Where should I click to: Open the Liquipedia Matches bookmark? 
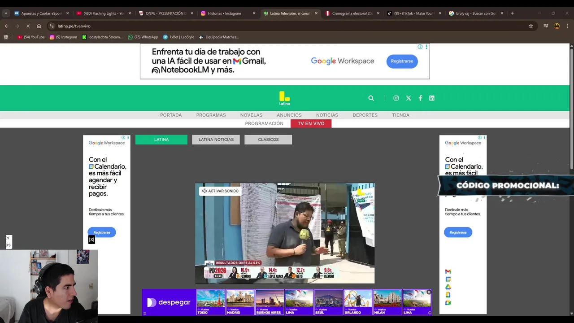pos(219,37)
